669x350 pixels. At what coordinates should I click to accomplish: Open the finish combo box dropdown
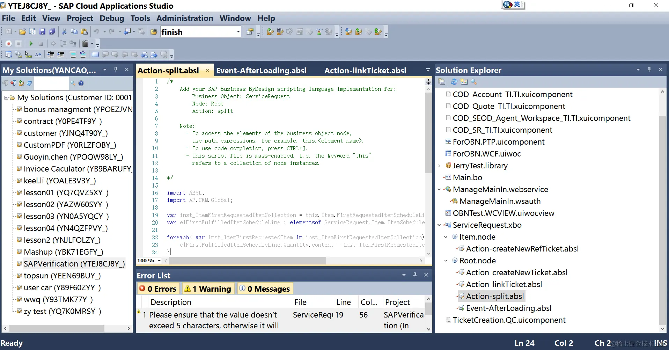[x=238, y=32]
